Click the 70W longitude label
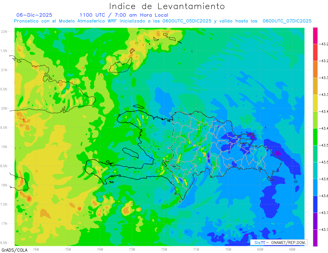The image size is (328, 253). click(228, 249)
